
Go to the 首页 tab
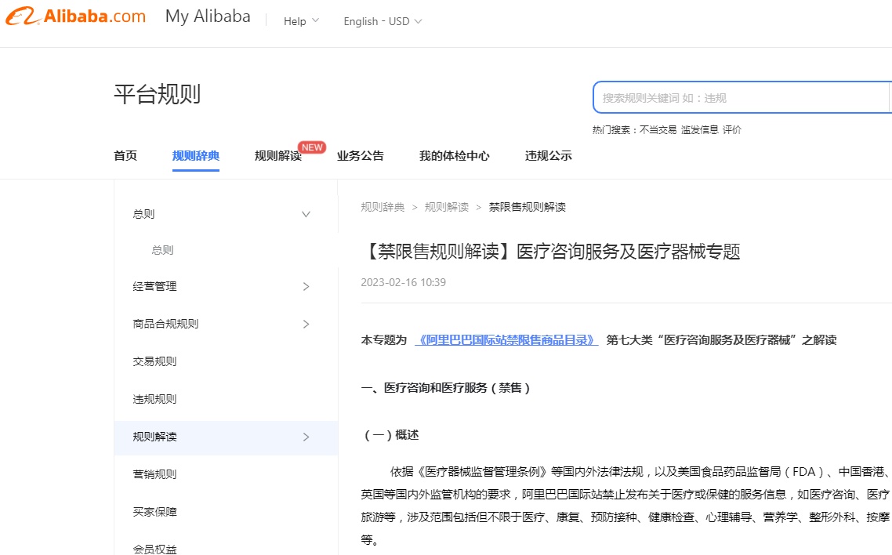tap(125, 156)
